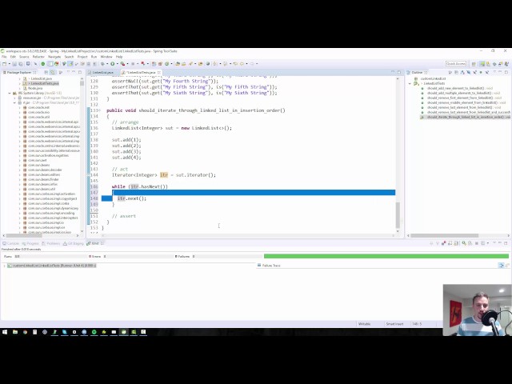The width and height of the screenshot is (512, 384).
Task: Select LinkedList.java in Package Explorer
Action: pos(41,78)
